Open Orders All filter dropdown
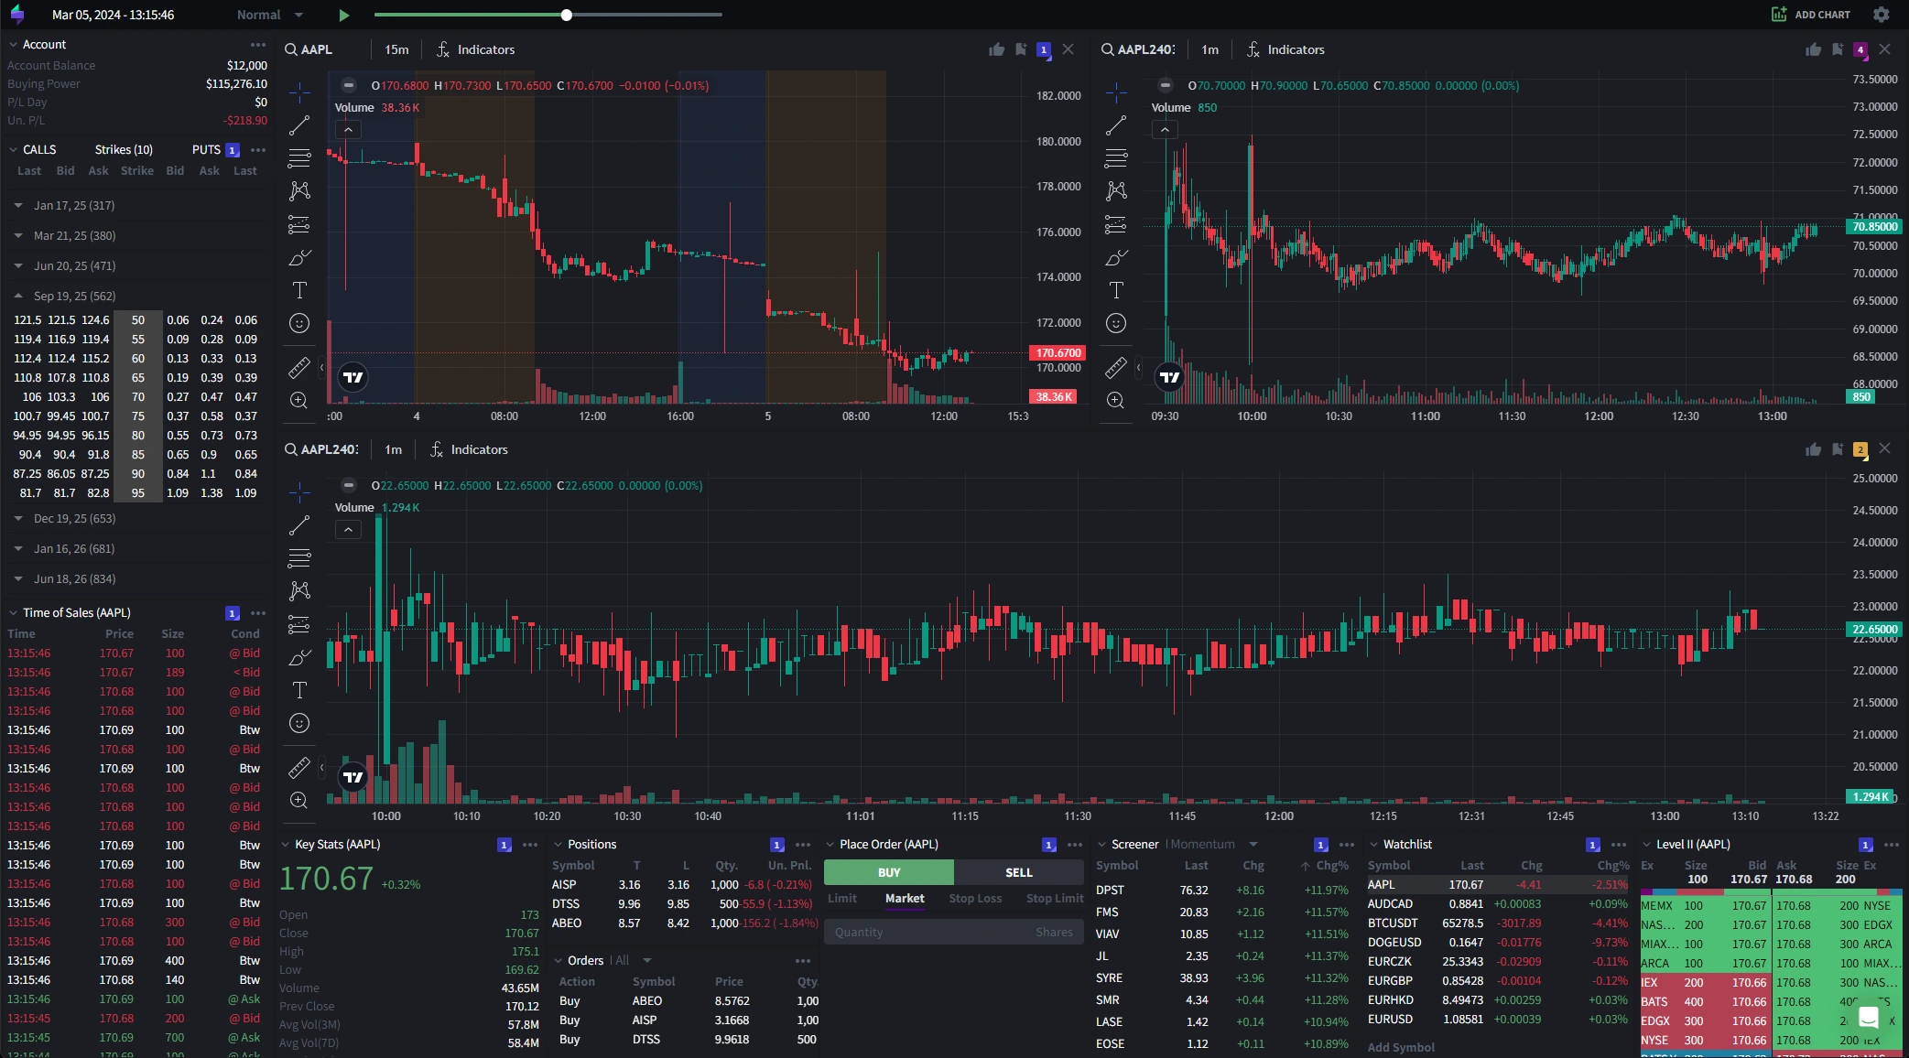1909x1058 pixels. tap(634, 960)
